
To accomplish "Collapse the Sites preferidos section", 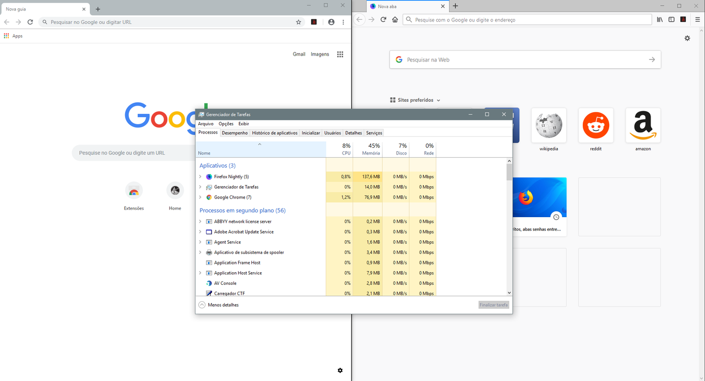I will click(x=415, y=100).
